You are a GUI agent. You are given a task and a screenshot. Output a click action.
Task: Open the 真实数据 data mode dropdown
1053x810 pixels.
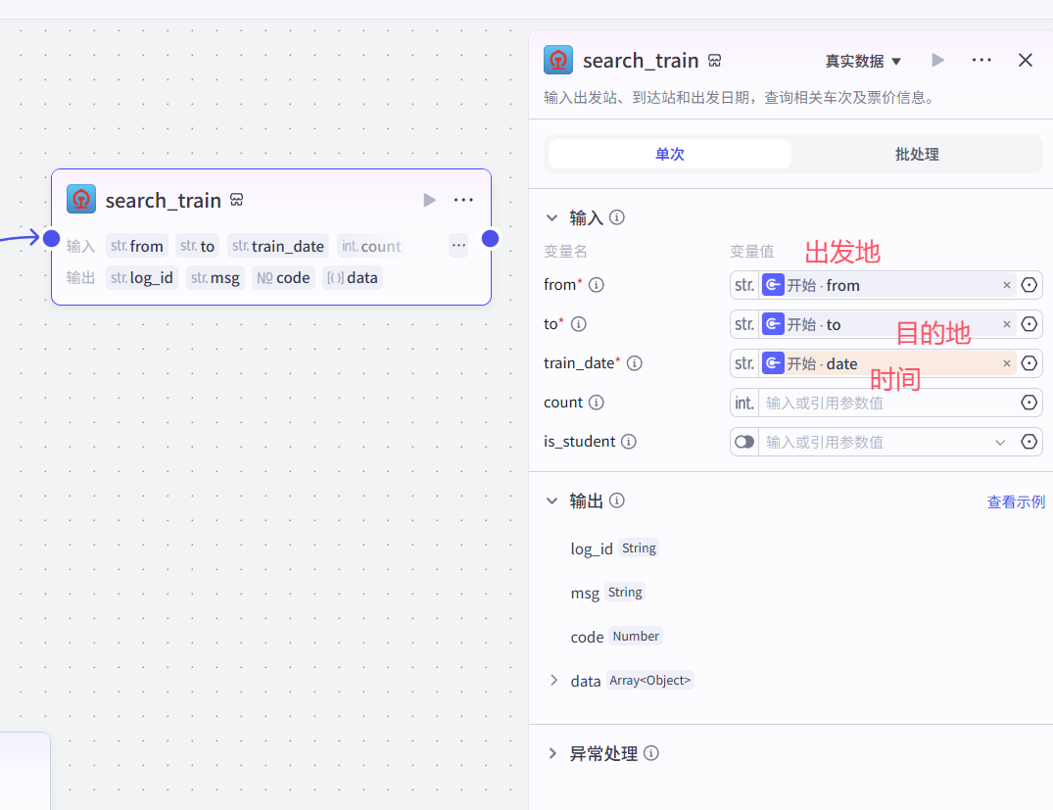tap(862, 61)
